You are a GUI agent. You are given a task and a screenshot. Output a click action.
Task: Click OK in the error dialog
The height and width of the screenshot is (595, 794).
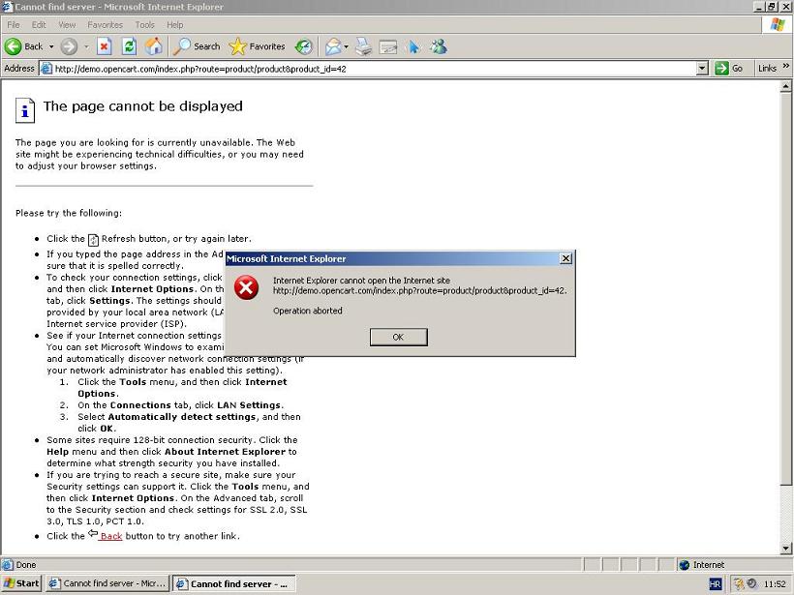[399, 337]
